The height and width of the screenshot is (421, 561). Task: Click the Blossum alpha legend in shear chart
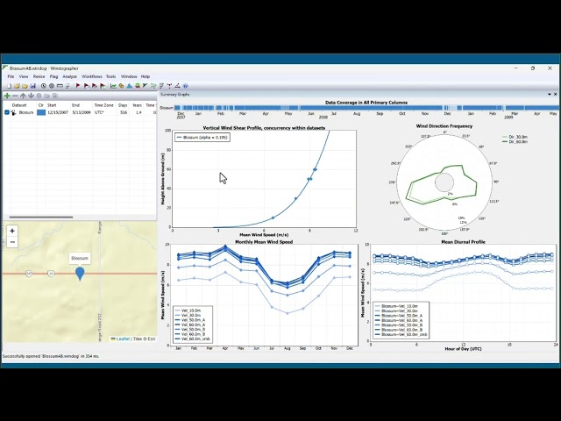tap(202, 137)
